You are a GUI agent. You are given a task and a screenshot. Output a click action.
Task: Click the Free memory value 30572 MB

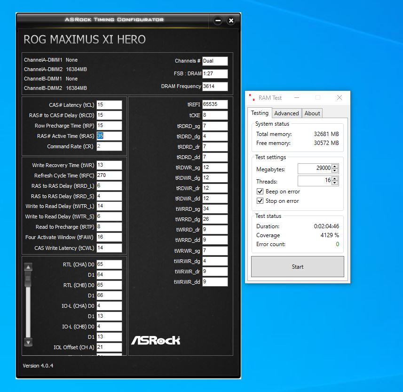point(326,143)
